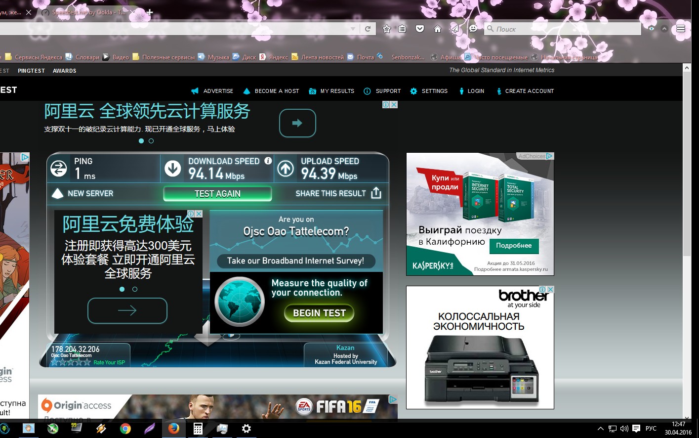This screenshot has height=438, width=699.
Task: Toggle the eye icon in browser toolbar
Action: [x=652, y=29]
